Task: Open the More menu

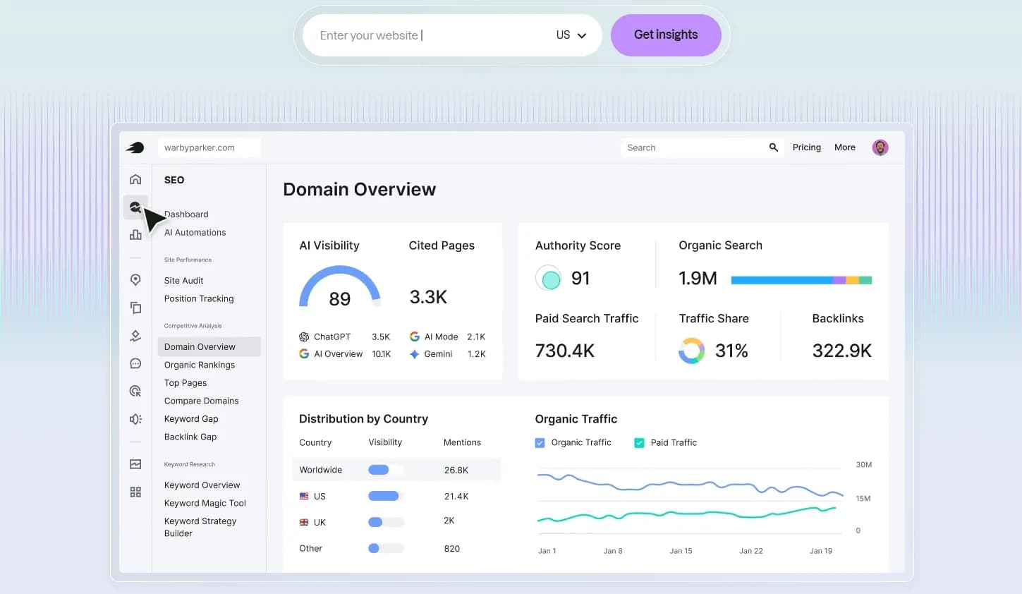Action: click(x=845, y=147)
